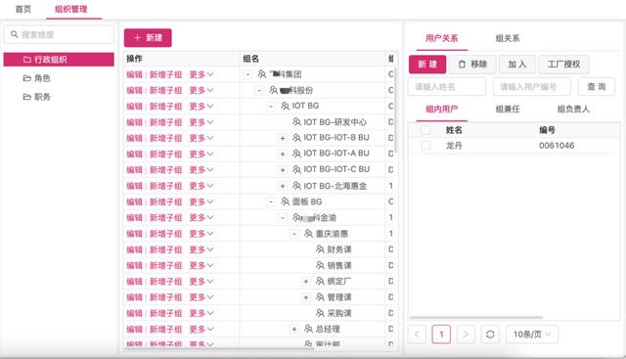Click 新增子组 link in 面板 BG row

pos(165,202)
